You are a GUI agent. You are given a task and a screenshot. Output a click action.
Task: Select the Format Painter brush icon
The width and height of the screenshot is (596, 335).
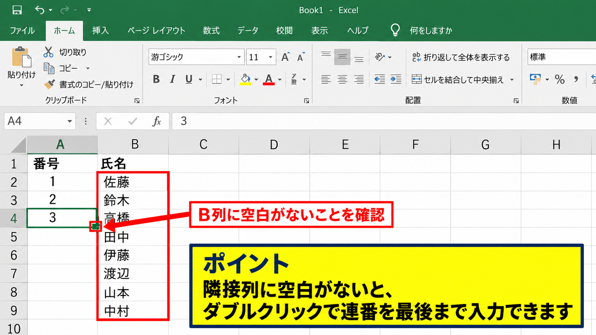49,84
